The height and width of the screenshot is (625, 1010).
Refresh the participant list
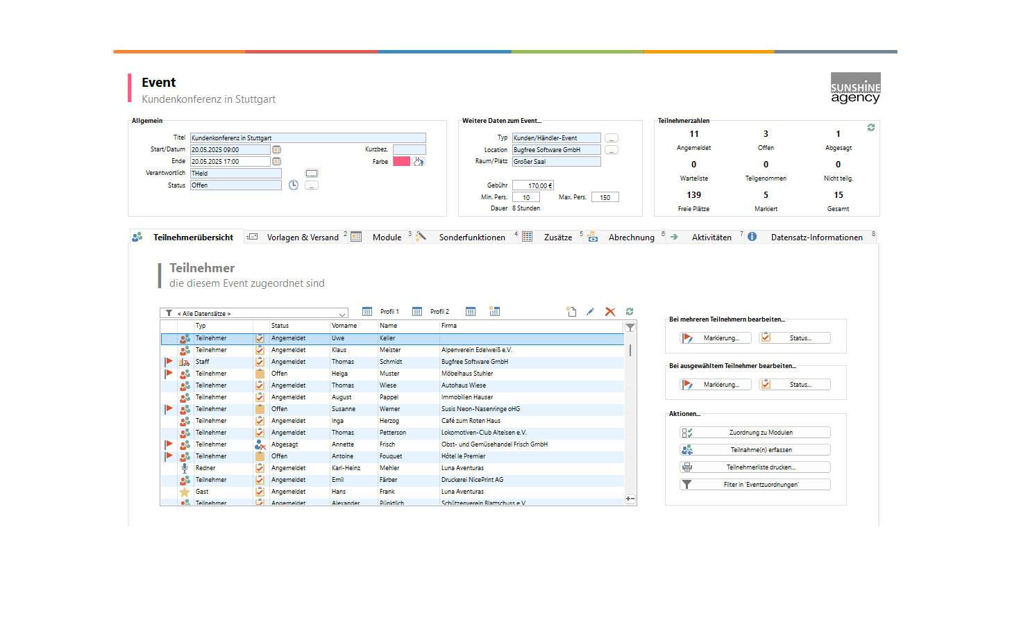point(630,312)
